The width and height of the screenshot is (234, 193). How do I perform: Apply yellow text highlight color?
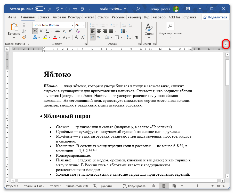pos(45,37)
